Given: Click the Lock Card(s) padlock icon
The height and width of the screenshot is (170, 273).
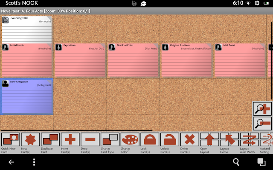Looking at the screenshot, I should [x=150, y=139].
